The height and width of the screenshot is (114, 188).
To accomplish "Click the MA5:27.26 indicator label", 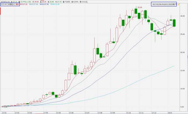I will pyautogui.click(x=24, y=4).
